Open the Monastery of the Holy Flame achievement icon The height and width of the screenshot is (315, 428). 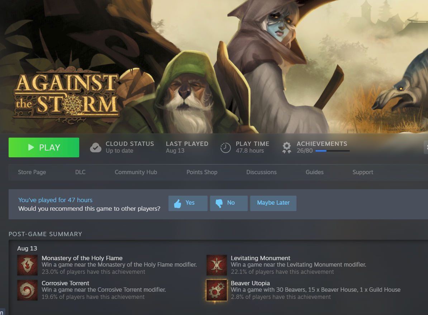pyautogui.click(x=27, y=265)
